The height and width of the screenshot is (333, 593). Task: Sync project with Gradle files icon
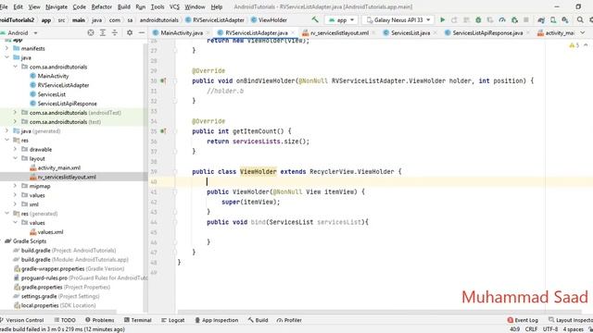(541, 19)
